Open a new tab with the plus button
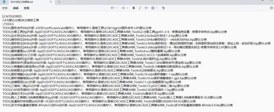 tap(59, 2)
